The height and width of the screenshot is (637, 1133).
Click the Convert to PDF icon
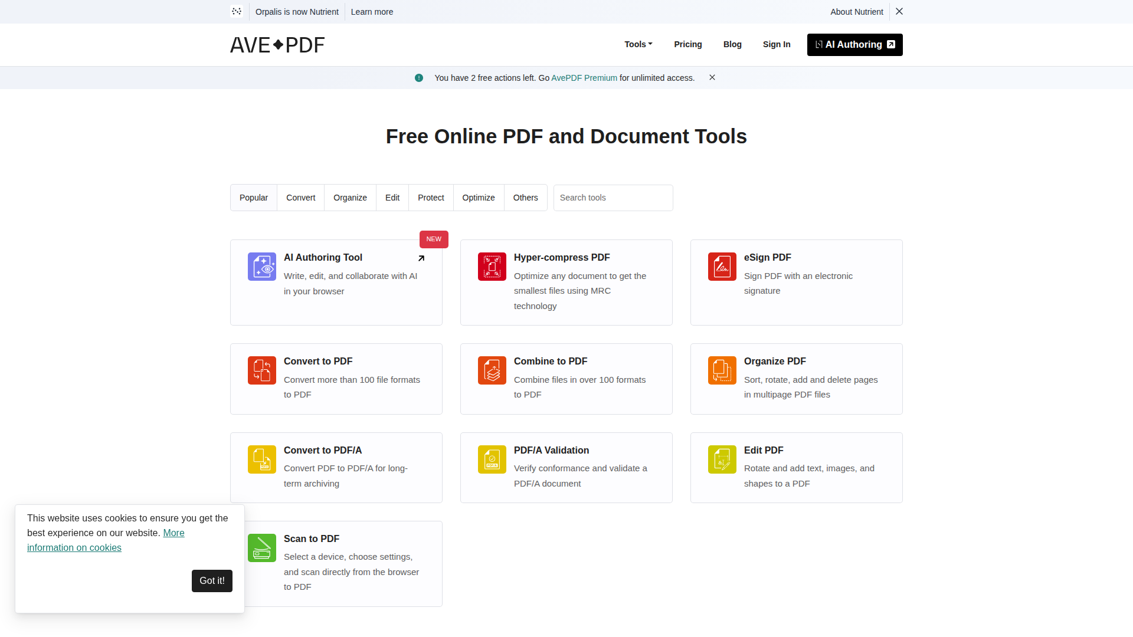(262, 370)
